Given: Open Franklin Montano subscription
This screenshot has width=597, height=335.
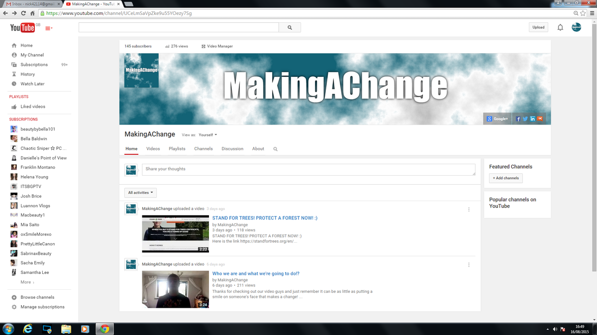Looking at the screenshot, I should [x=38, y=167].
